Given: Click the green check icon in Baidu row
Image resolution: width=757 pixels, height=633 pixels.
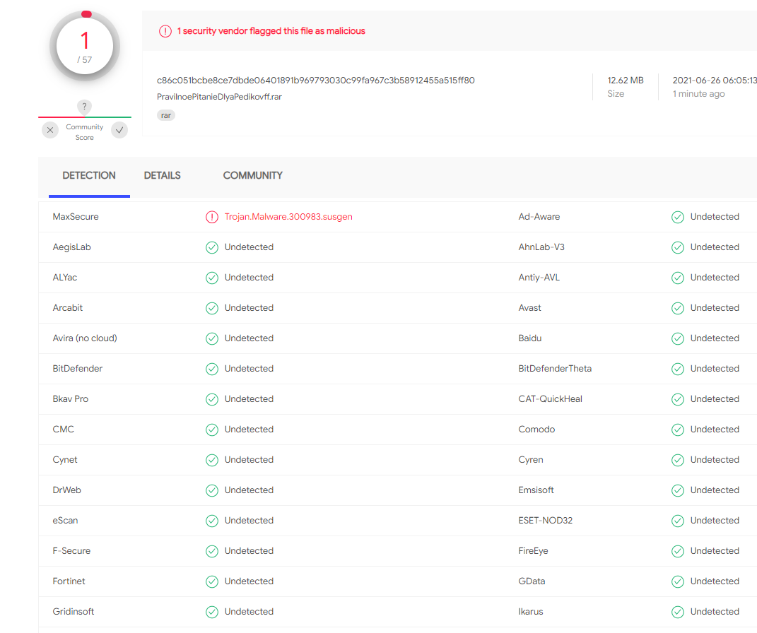Looking at the screenshot, I should pyautogui.click(x=678, y=338).
